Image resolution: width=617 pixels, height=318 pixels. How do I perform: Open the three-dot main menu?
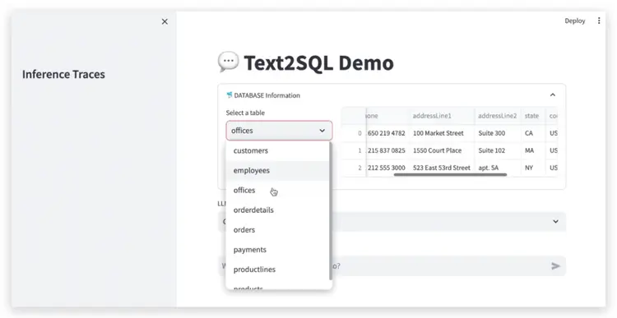[599, 21]
